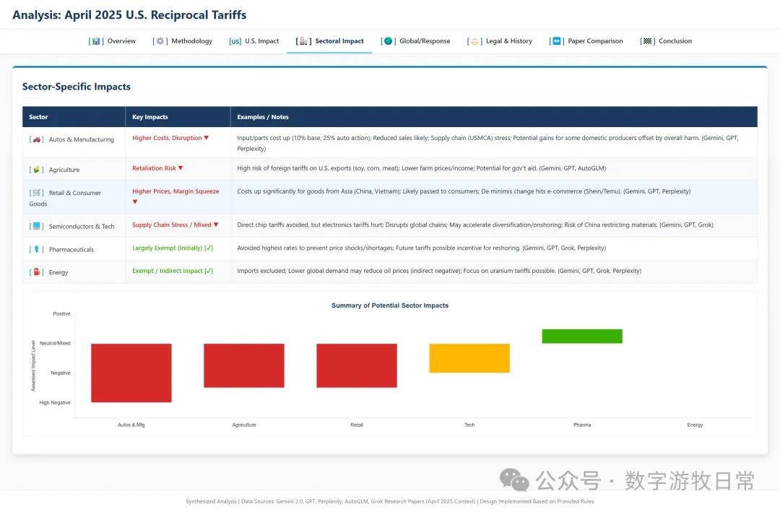Click the chart title Summary of Potential Sector Impacts
Viewport: 780px width, 512px height.
pyautogui.click(x=390, y=305)
